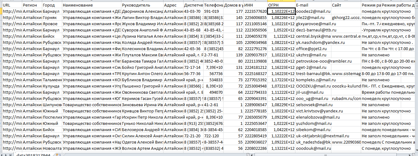Select cell with Зиновьева Ирина name

[142, 105]
